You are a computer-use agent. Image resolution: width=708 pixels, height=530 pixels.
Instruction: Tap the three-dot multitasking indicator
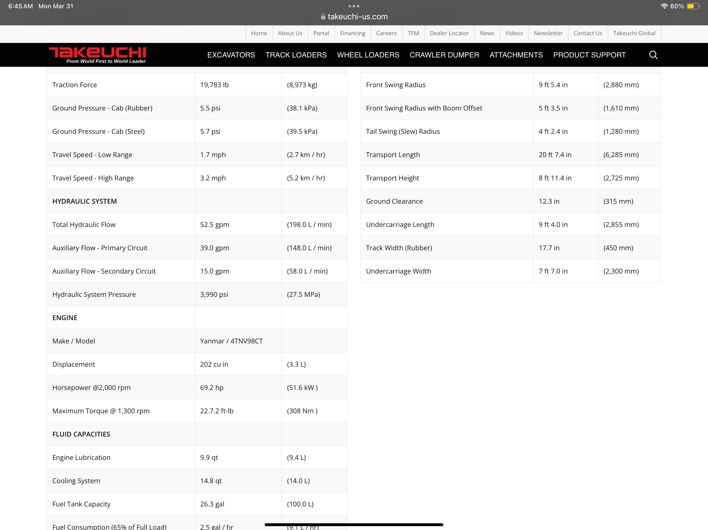click(x=354, y=6)
